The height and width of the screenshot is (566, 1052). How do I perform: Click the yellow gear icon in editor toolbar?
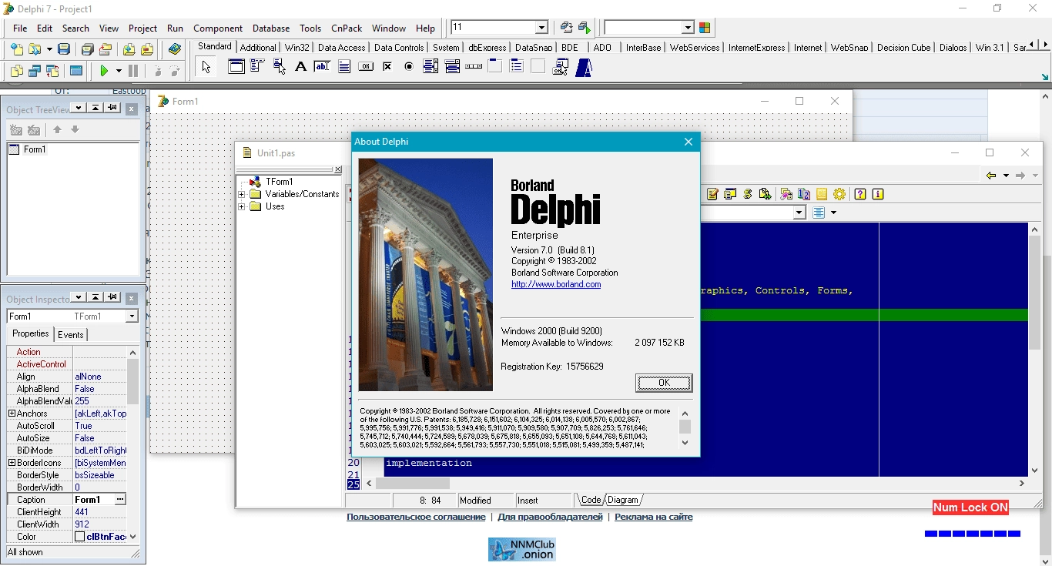point(839,194)
